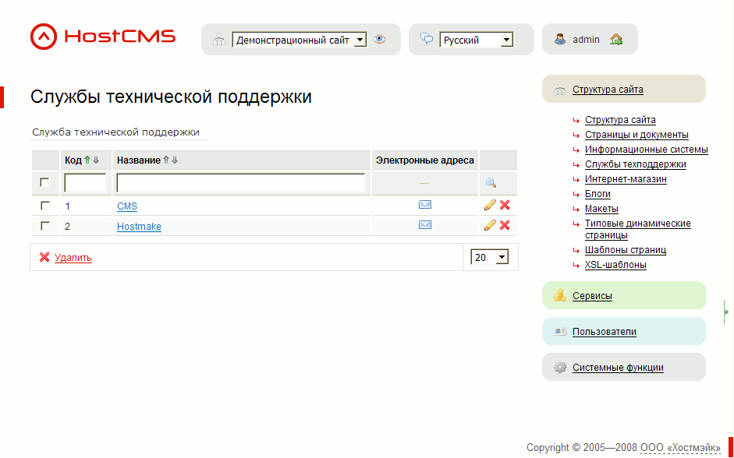Click the home icon next to admin
This screenshot has width=734, height=458.
(616, 39)
